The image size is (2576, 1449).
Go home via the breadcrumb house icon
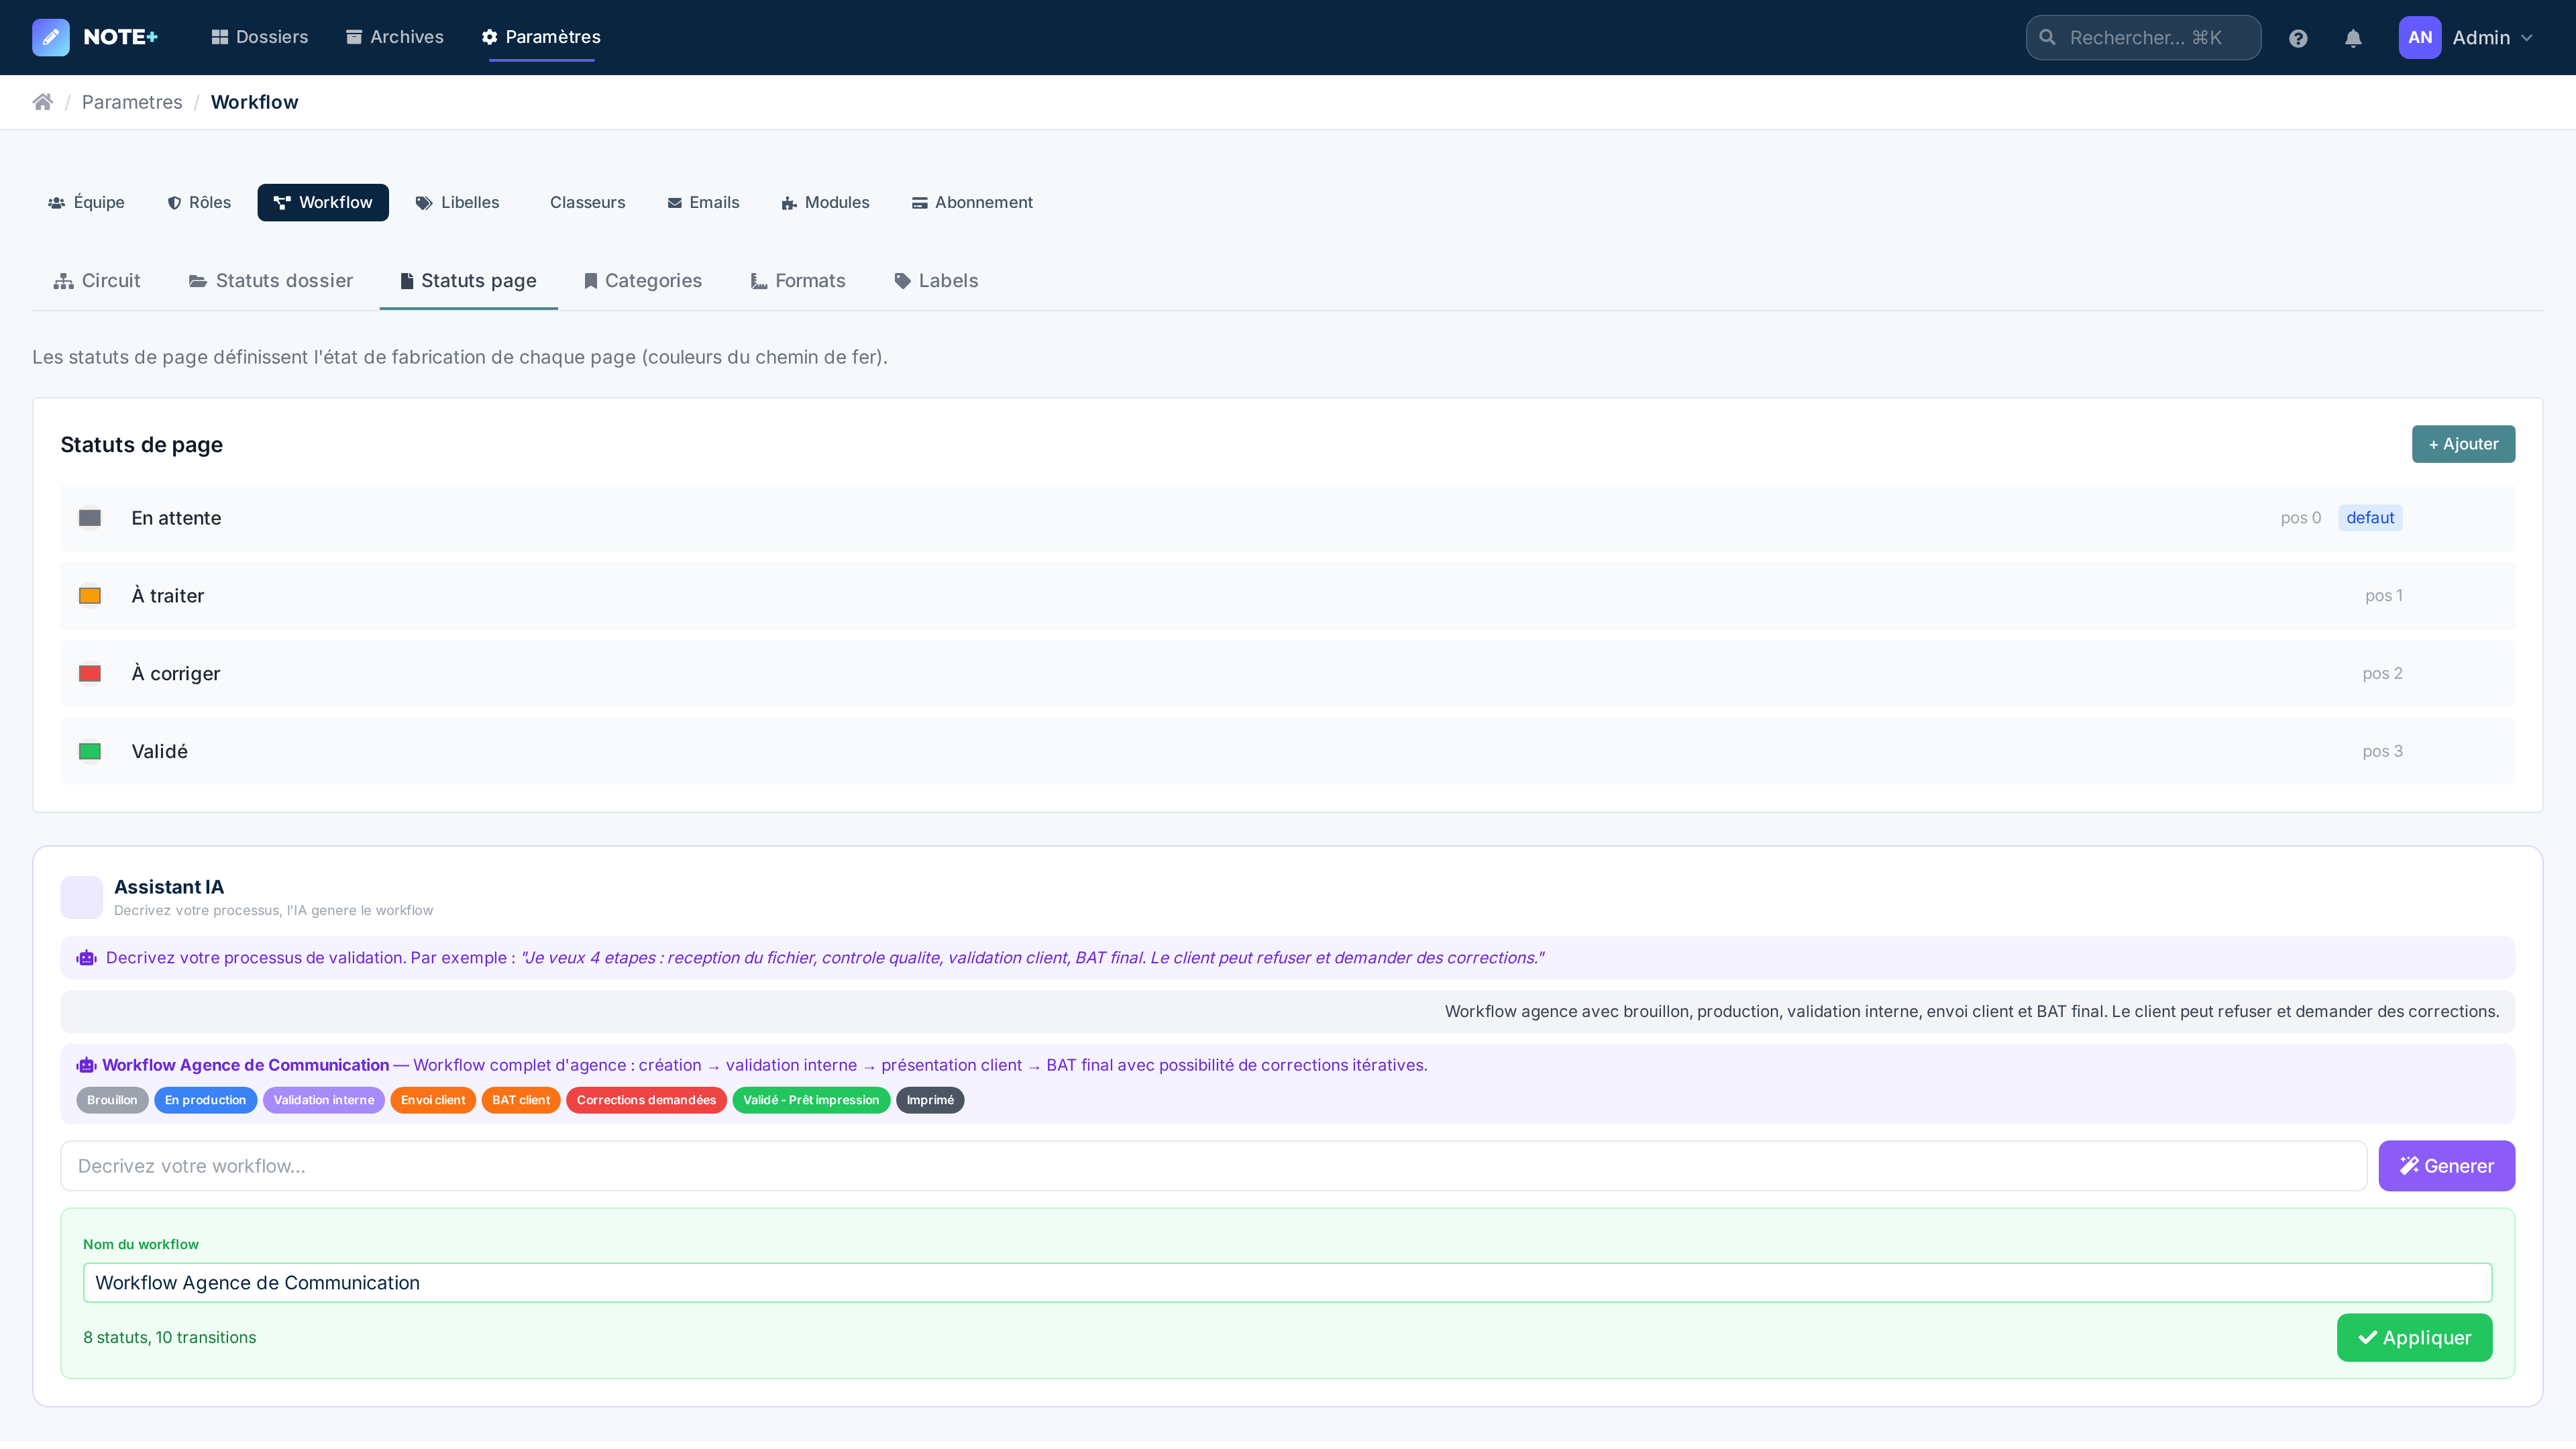[42, 101]
